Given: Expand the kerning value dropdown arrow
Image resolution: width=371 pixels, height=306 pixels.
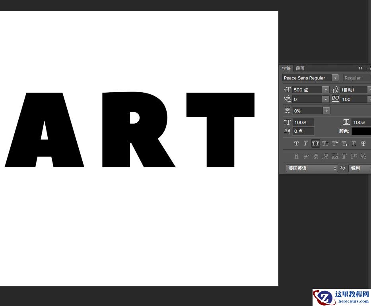Looking at the screenshot, I should [x=326, y=99].
